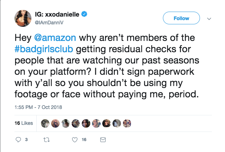Image resolution: width=225 pixels, height=152 pixels.
Task: Click the blue verified badge
Action: tap(84, 14)
